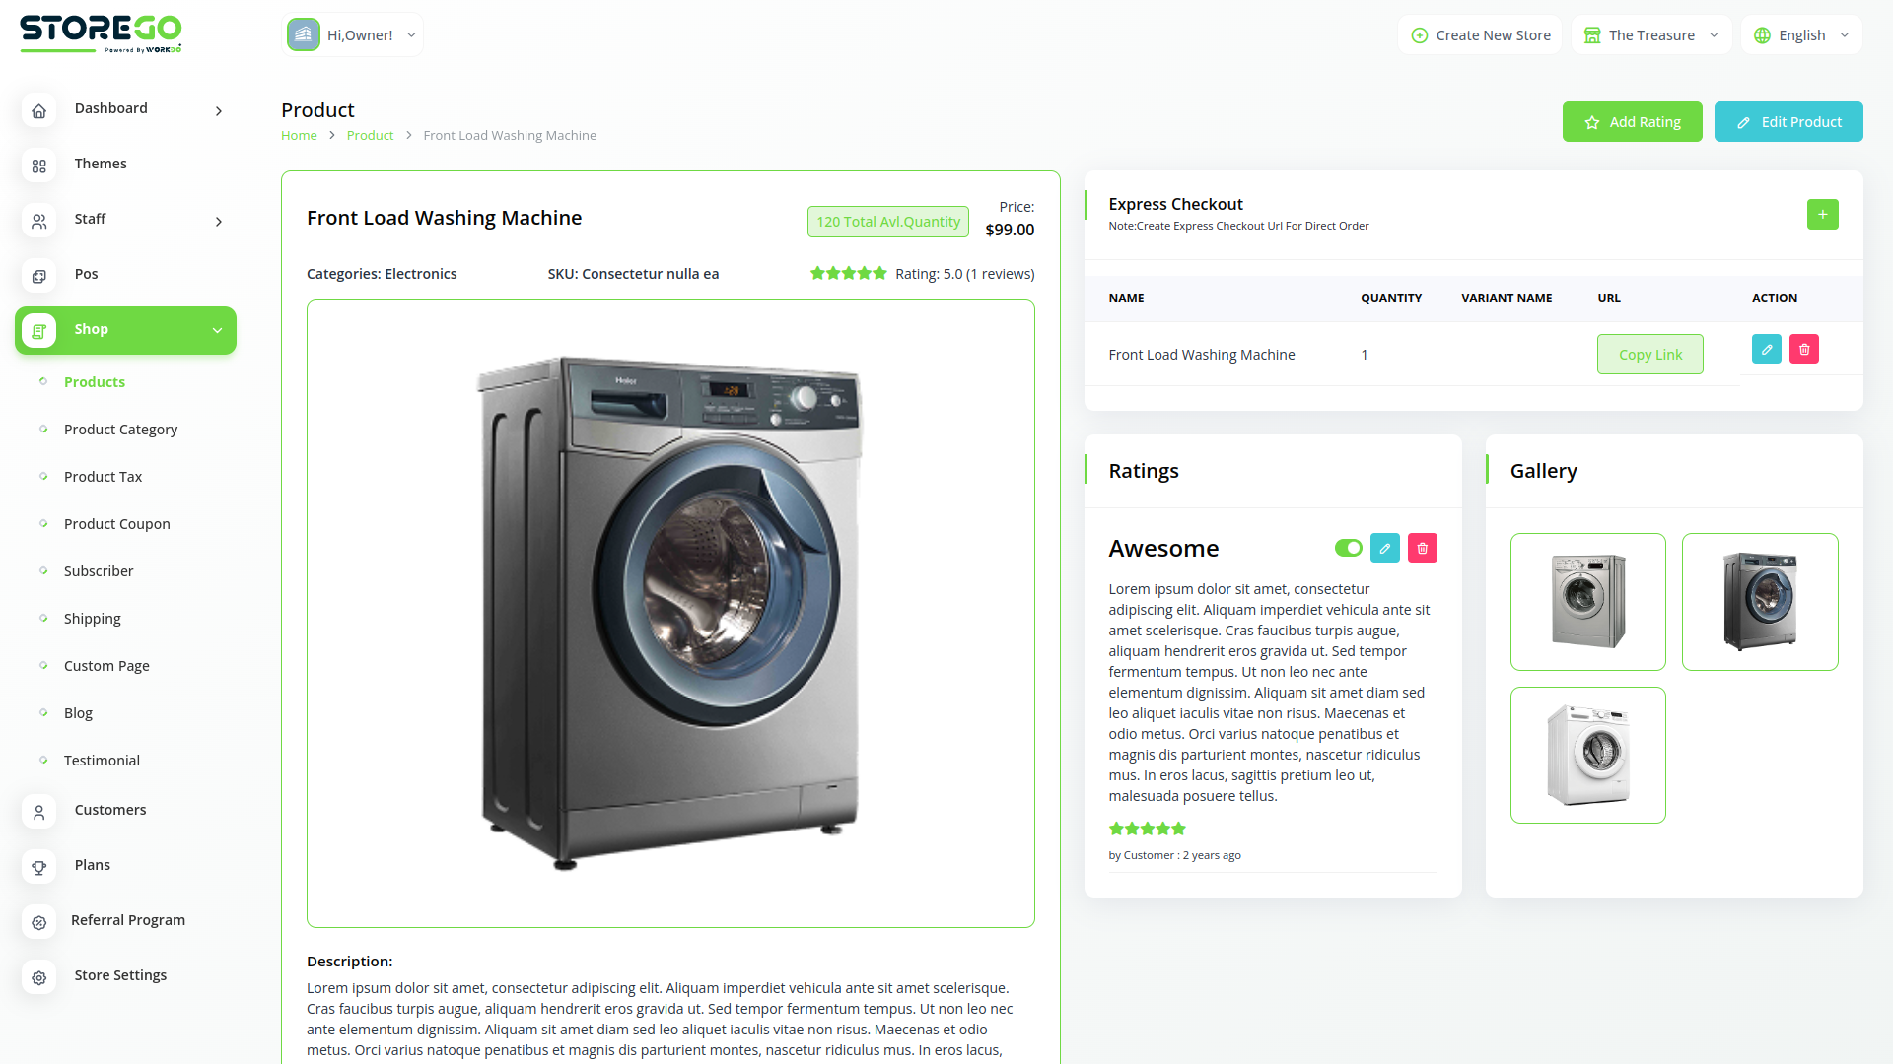Screen dimensions: 1893x1064
Task: Open the Pos section icon
Action: pos(38,277)
